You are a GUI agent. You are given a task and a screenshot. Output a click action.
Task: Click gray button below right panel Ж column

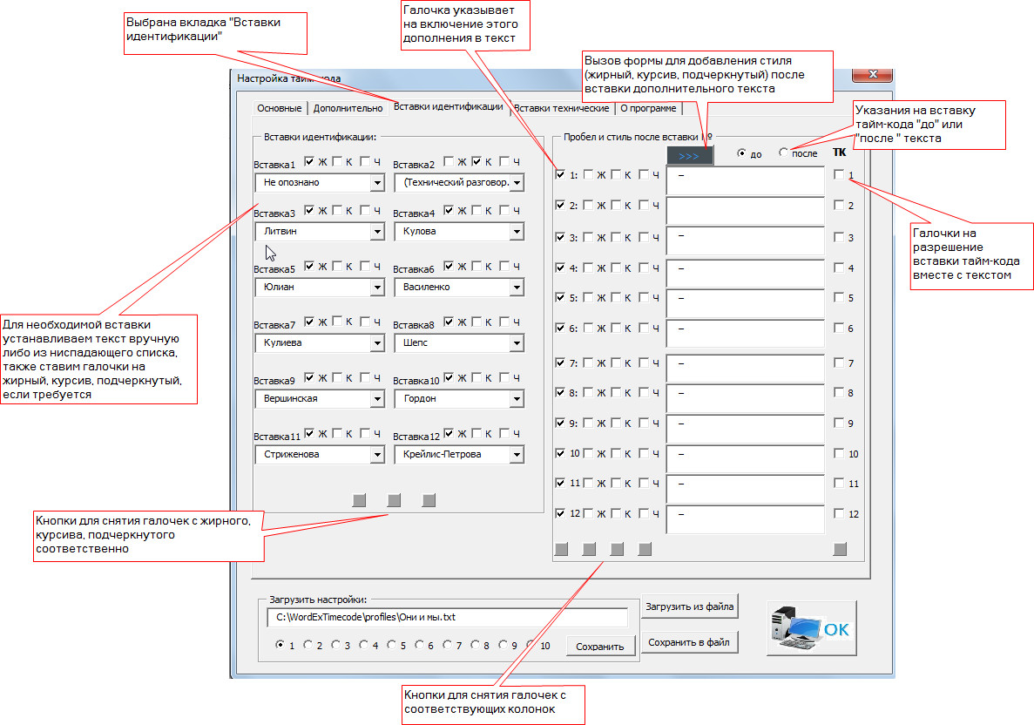[x=589, y=549]
